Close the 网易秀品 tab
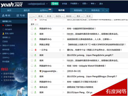This screenshot has height=96, width=128. coord(103,10)
